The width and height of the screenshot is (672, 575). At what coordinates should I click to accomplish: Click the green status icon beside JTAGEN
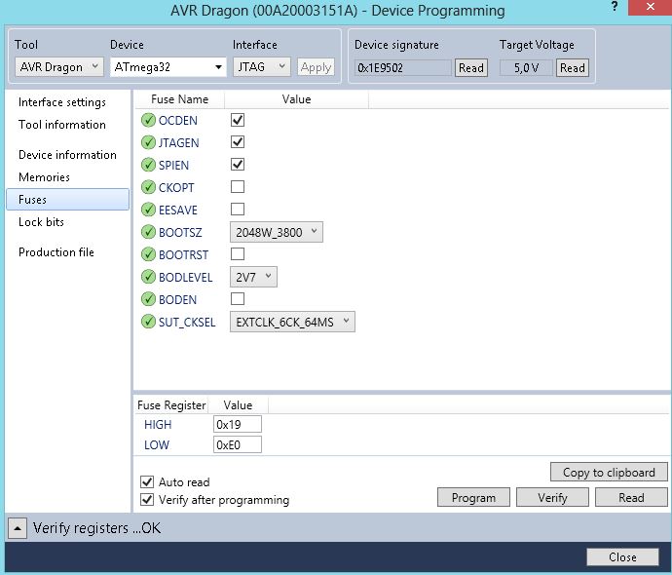[148, 142]
